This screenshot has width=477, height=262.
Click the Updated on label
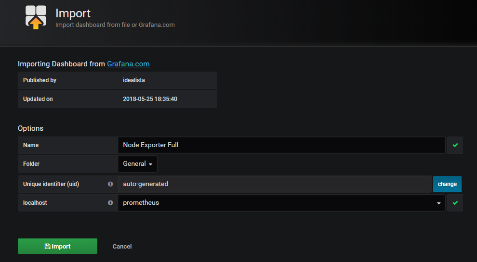click(x=38, y=99)
